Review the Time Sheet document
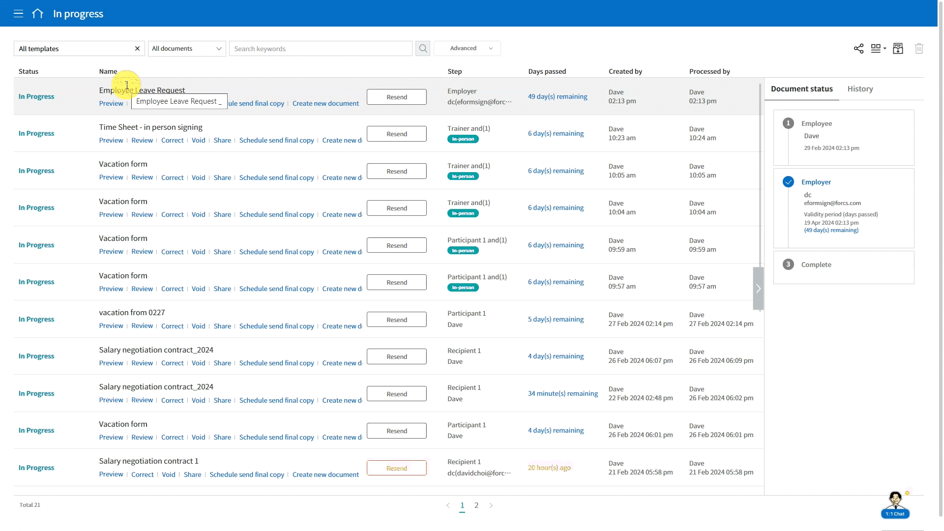The height and width of the screenshot is (531, 944). point(142,141)
